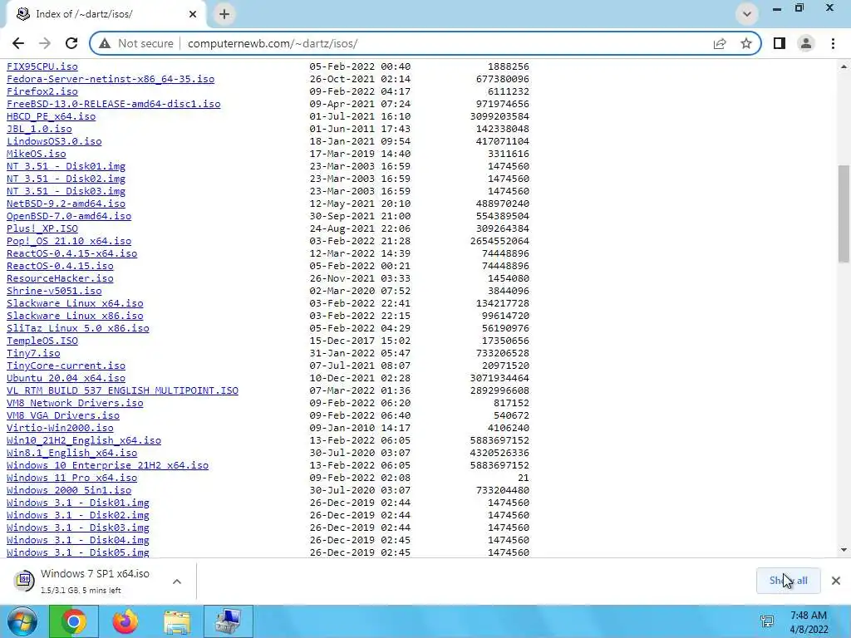Image resolution: width=851 pixels, height=638 pixels.
Task: Download TinyCore-current.iso
Action: coord(66,366)
